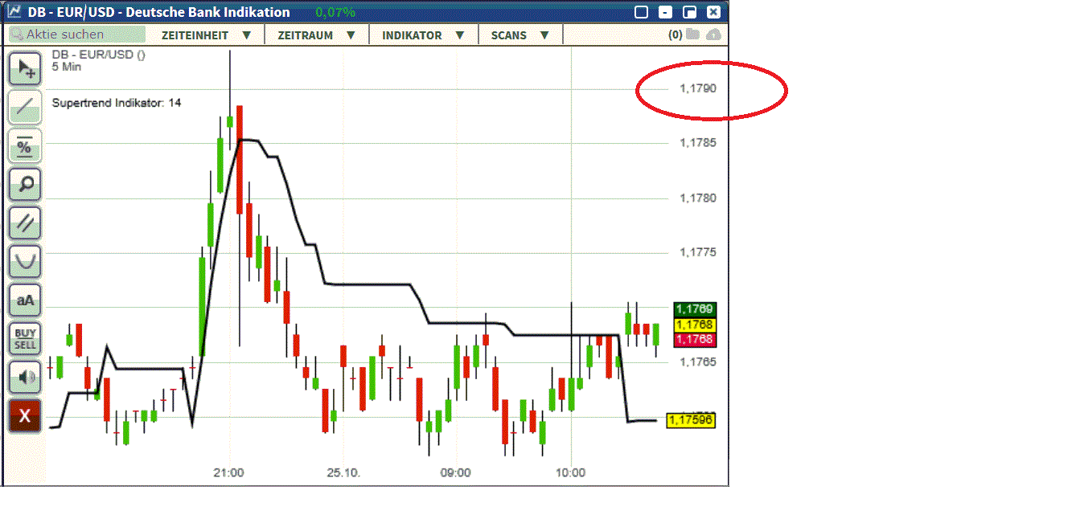Open the SCANS dropdown menu
Viewport: 1076px width, 527px height.
click(x=520, y=35)
